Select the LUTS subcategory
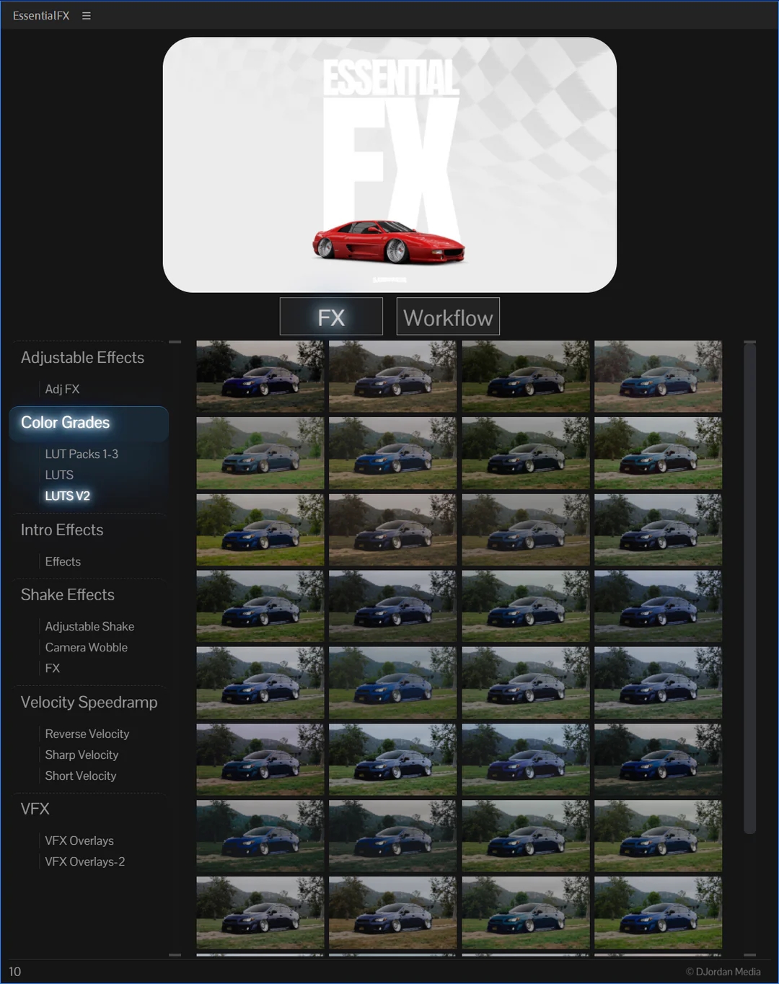 click(59, 475)
